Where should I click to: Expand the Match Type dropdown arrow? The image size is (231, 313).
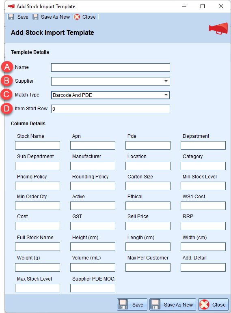tap(166, 95)
